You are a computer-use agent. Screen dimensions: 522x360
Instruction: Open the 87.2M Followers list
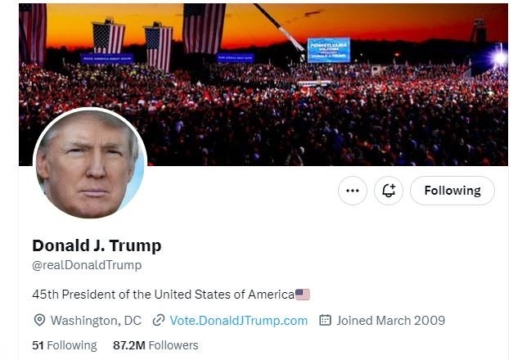[x=155, y=345]
